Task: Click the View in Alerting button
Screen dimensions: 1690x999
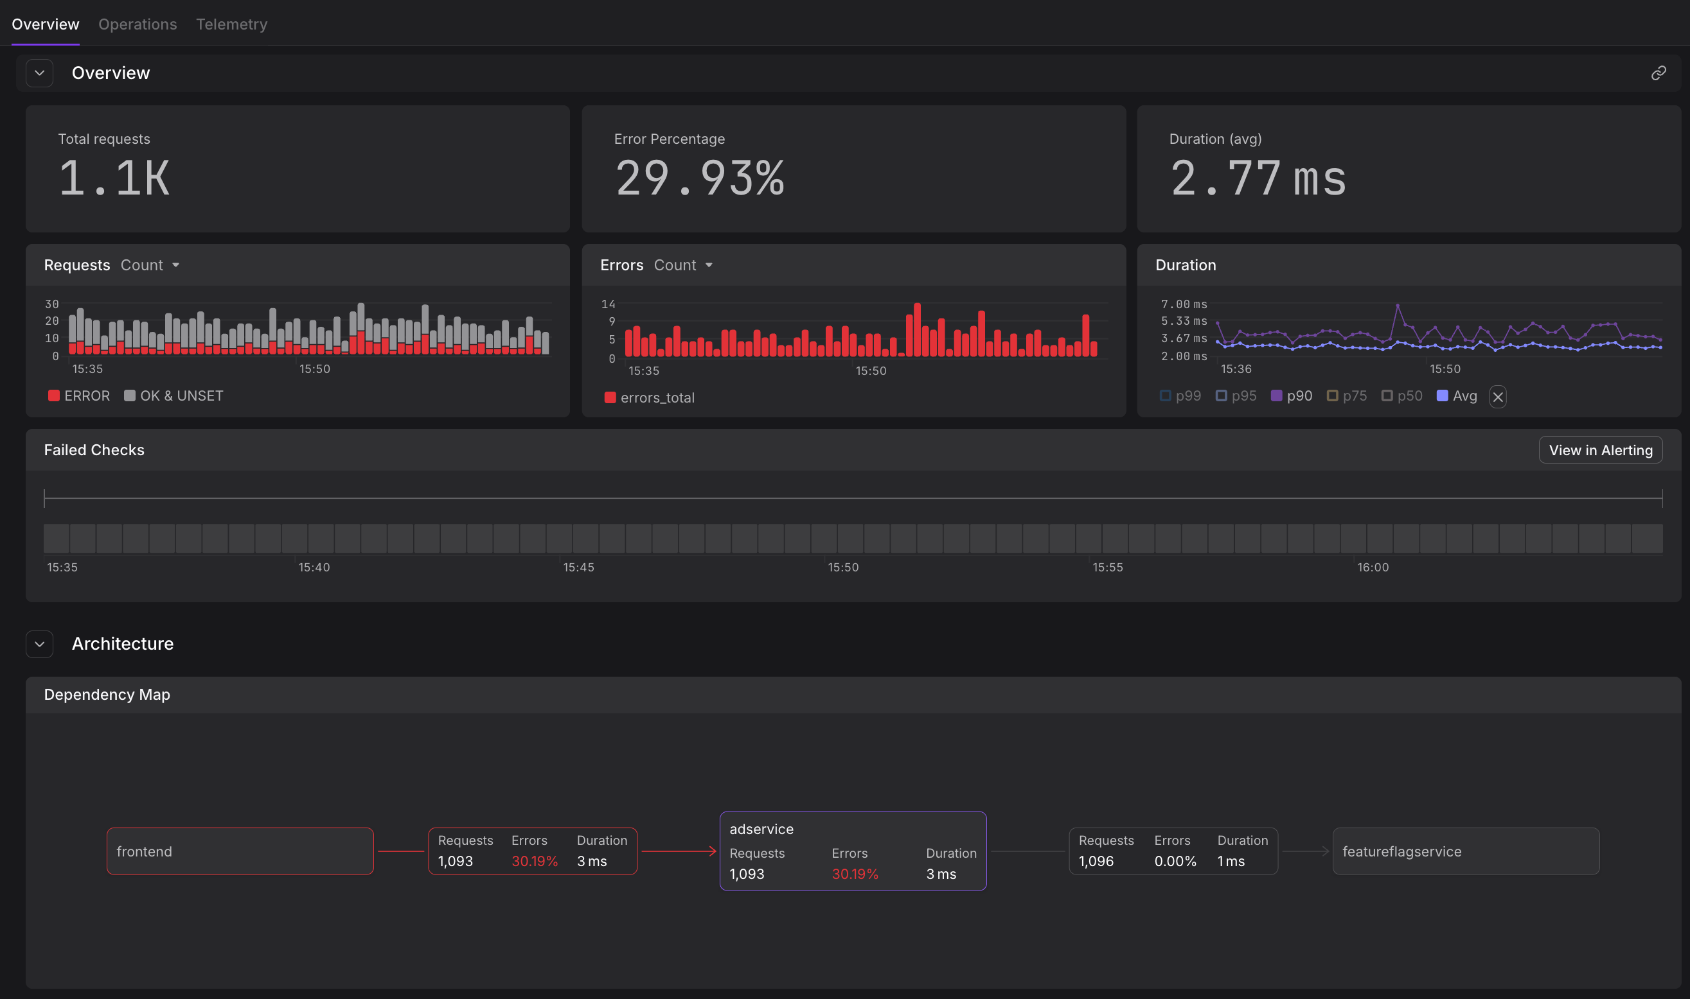Action: [x=1601, y=449]
